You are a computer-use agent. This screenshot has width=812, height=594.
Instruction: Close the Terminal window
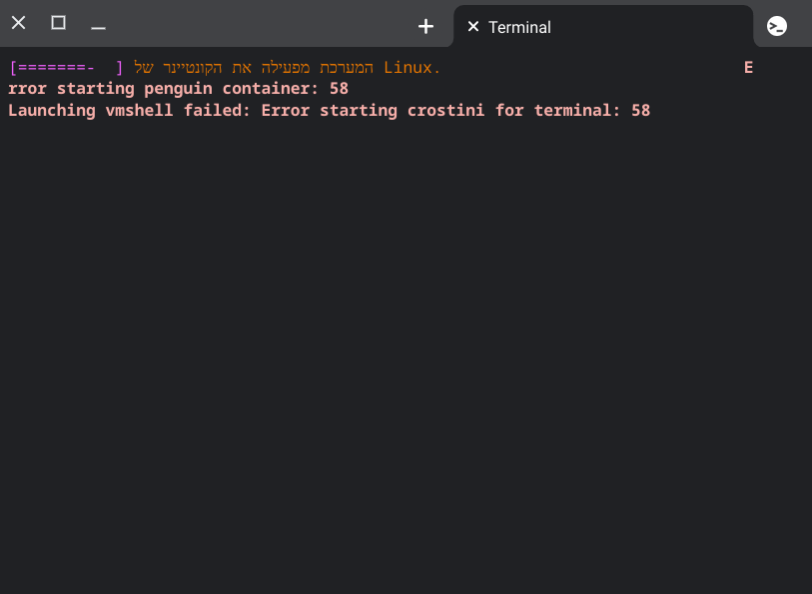tap(18, 23)
